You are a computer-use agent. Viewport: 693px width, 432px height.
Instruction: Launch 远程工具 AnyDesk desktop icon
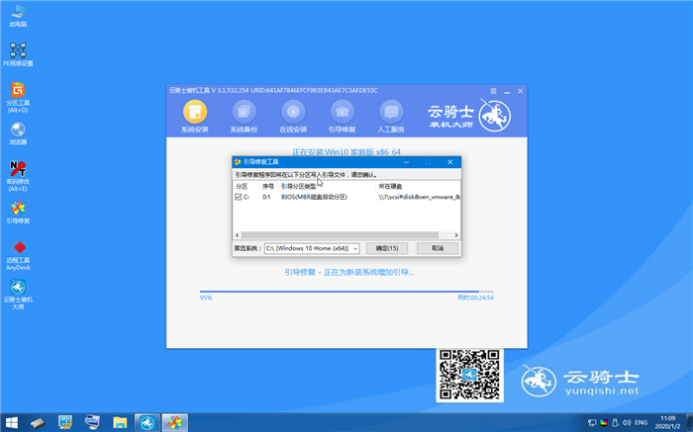coord(18,255)
